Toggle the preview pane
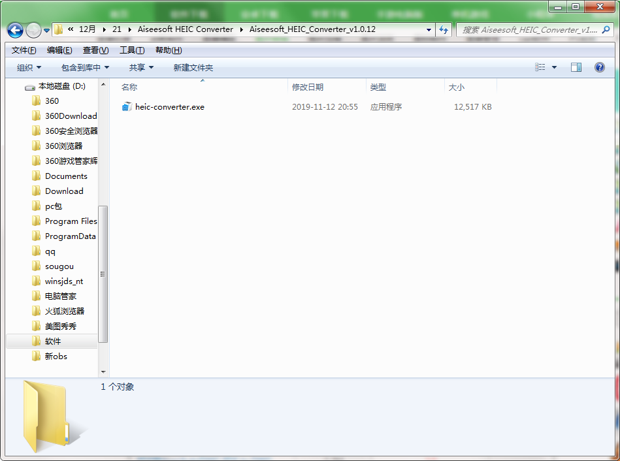The image size is (620, 461). pyautogui.click(x=576, y=67)
